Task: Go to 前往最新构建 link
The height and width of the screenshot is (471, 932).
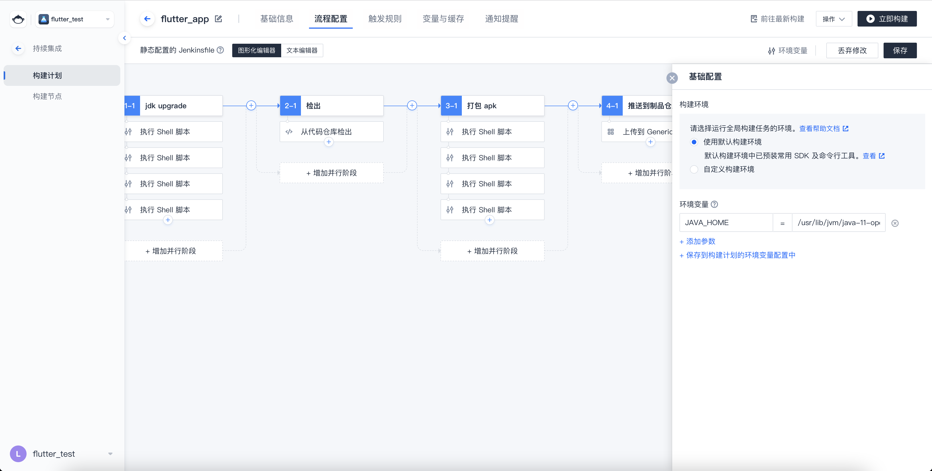Action: click(777, 19)
